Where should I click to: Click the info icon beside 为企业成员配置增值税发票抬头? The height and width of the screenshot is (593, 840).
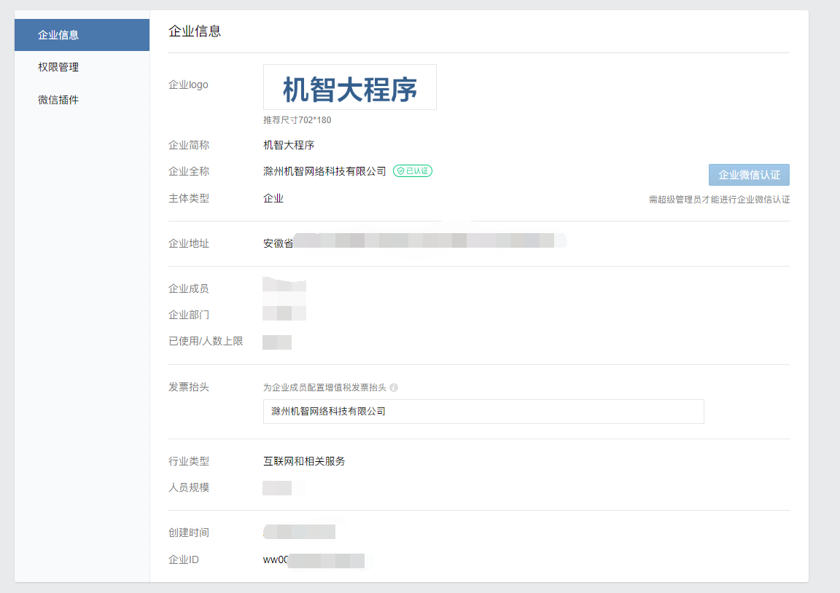[x=394, y=388]
